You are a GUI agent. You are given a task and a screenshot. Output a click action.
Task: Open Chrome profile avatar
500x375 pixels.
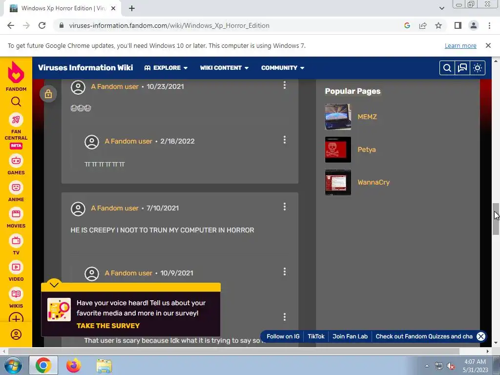click(474, 25)
